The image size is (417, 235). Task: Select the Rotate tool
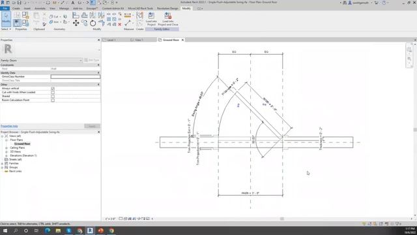tap(93, 23)
